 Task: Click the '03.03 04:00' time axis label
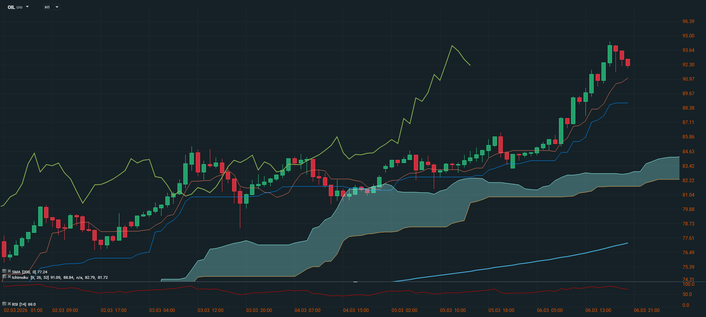[162, 310]
